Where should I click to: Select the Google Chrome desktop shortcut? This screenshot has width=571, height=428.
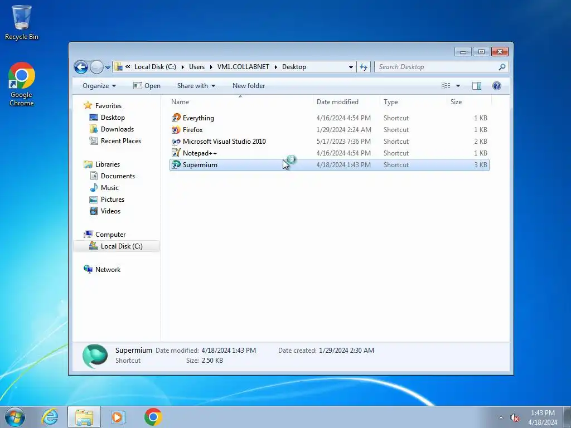click(x=22, y=85)
